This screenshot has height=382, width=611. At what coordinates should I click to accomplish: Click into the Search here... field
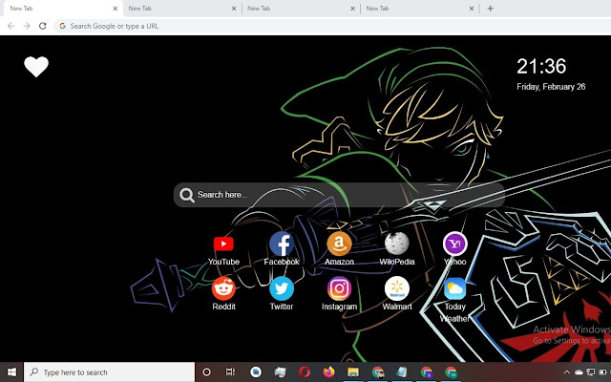[x=340, y=195]
